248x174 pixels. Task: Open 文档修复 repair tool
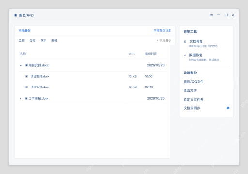coord(196,41)
